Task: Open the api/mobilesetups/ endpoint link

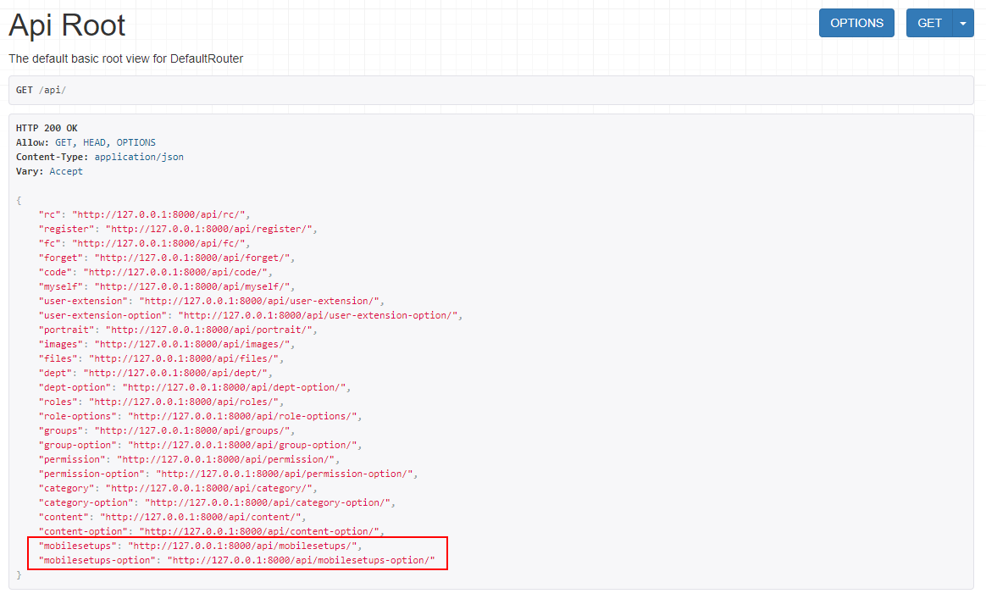Action: coord(244,546)
